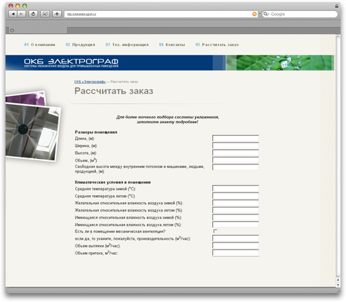Screen dimensions: 346x302
Task: Focus the Длина (м) input field
Action: point(235,138)
